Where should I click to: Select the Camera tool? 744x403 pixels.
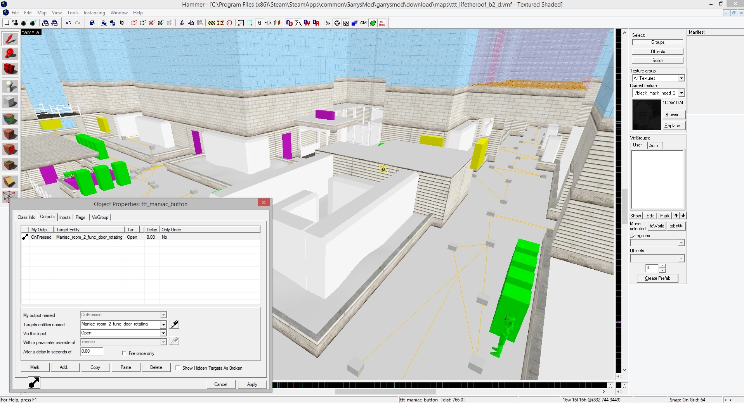pyautogui.click(x=10, y=69)
